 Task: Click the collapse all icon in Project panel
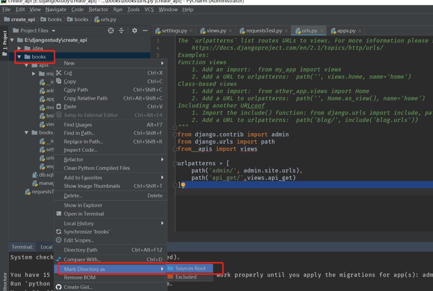121,30
